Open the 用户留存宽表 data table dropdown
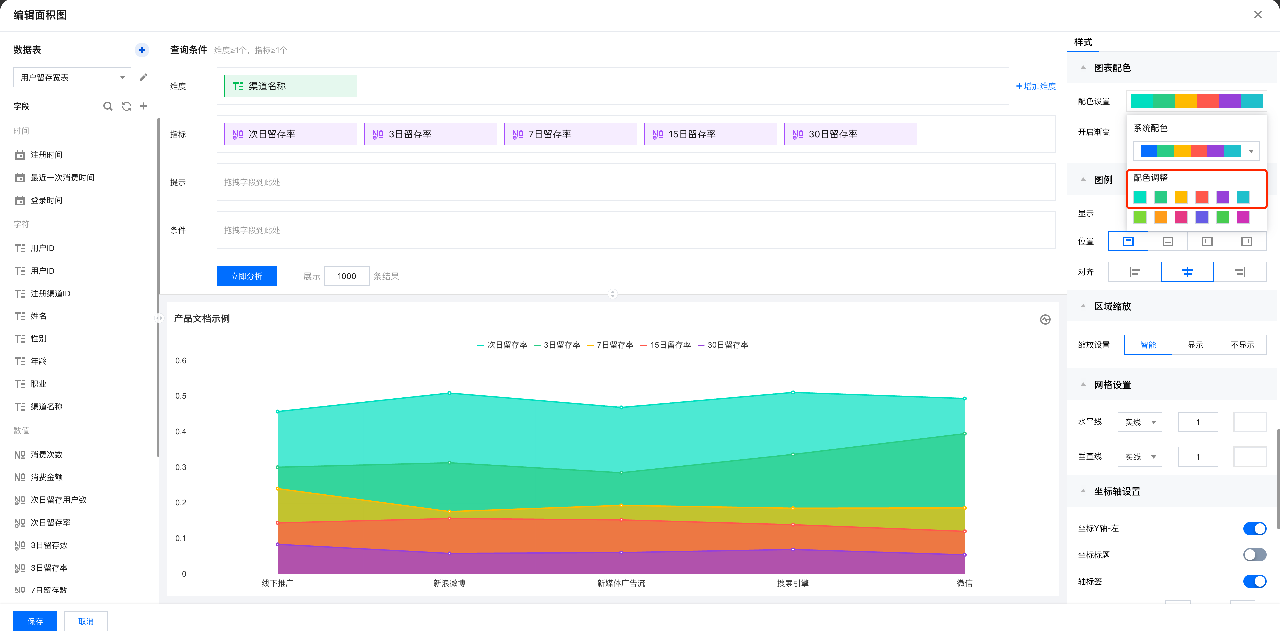This screenshot has width=1280, height=637. click(x=72, y=77)
